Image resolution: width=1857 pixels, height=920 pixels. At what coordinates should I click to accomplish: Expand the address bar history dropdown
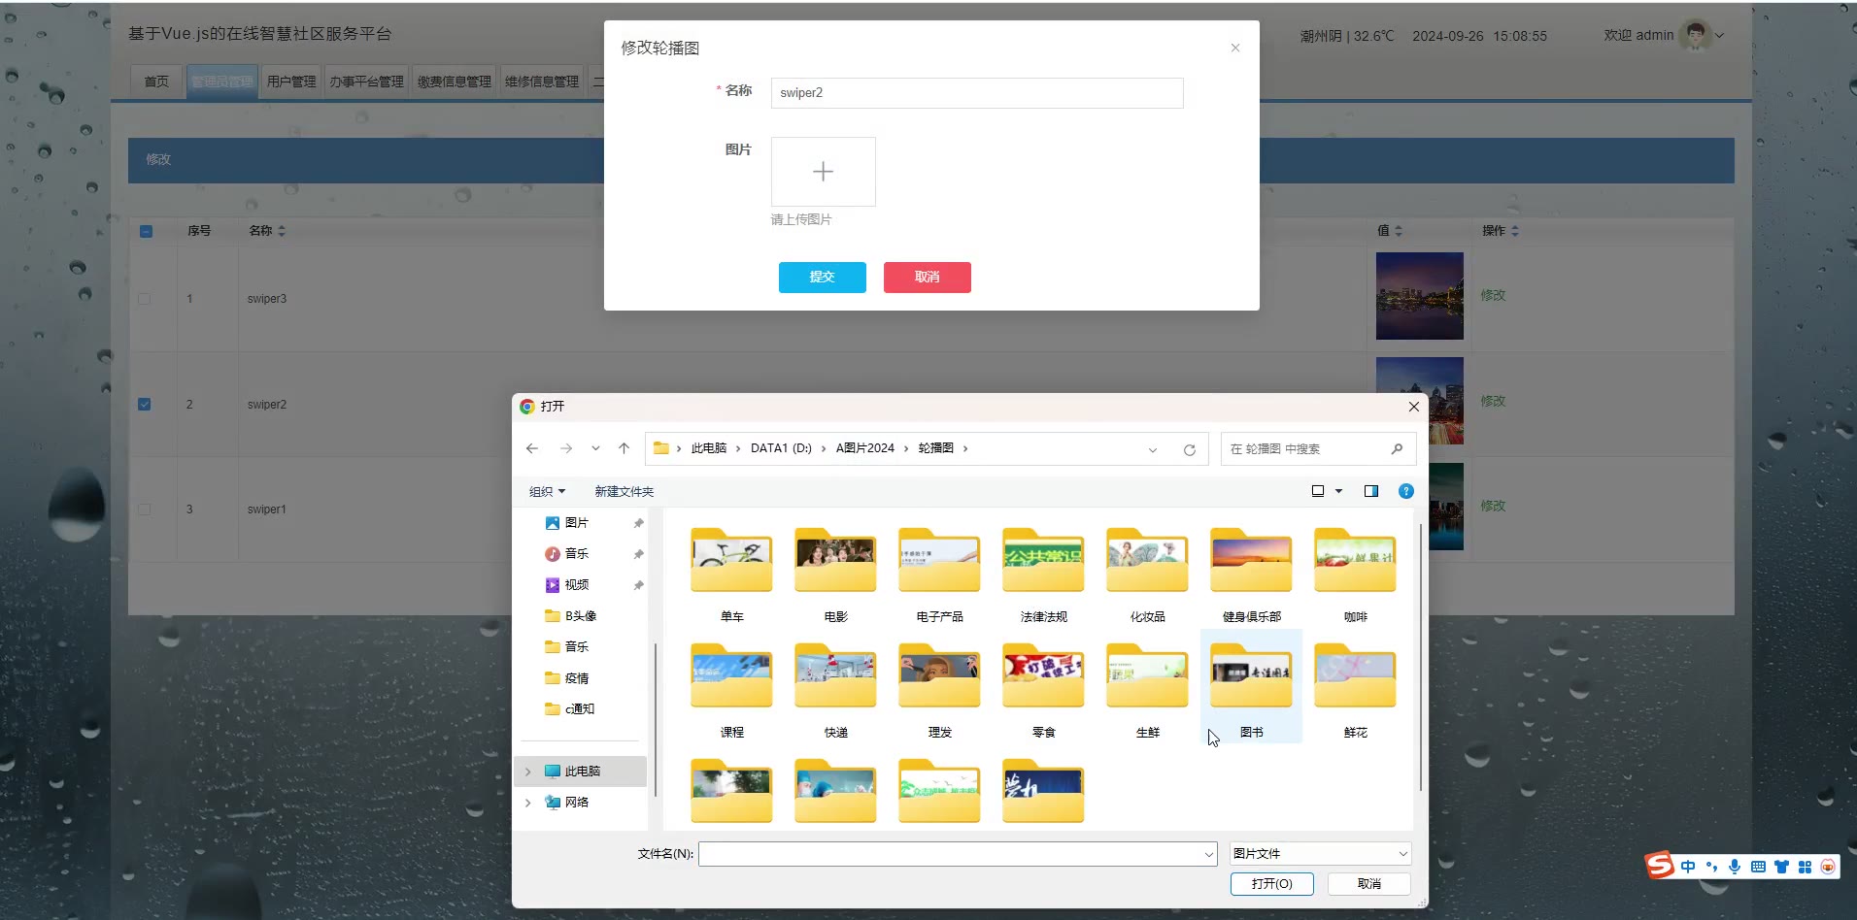tap(1153, 449)
